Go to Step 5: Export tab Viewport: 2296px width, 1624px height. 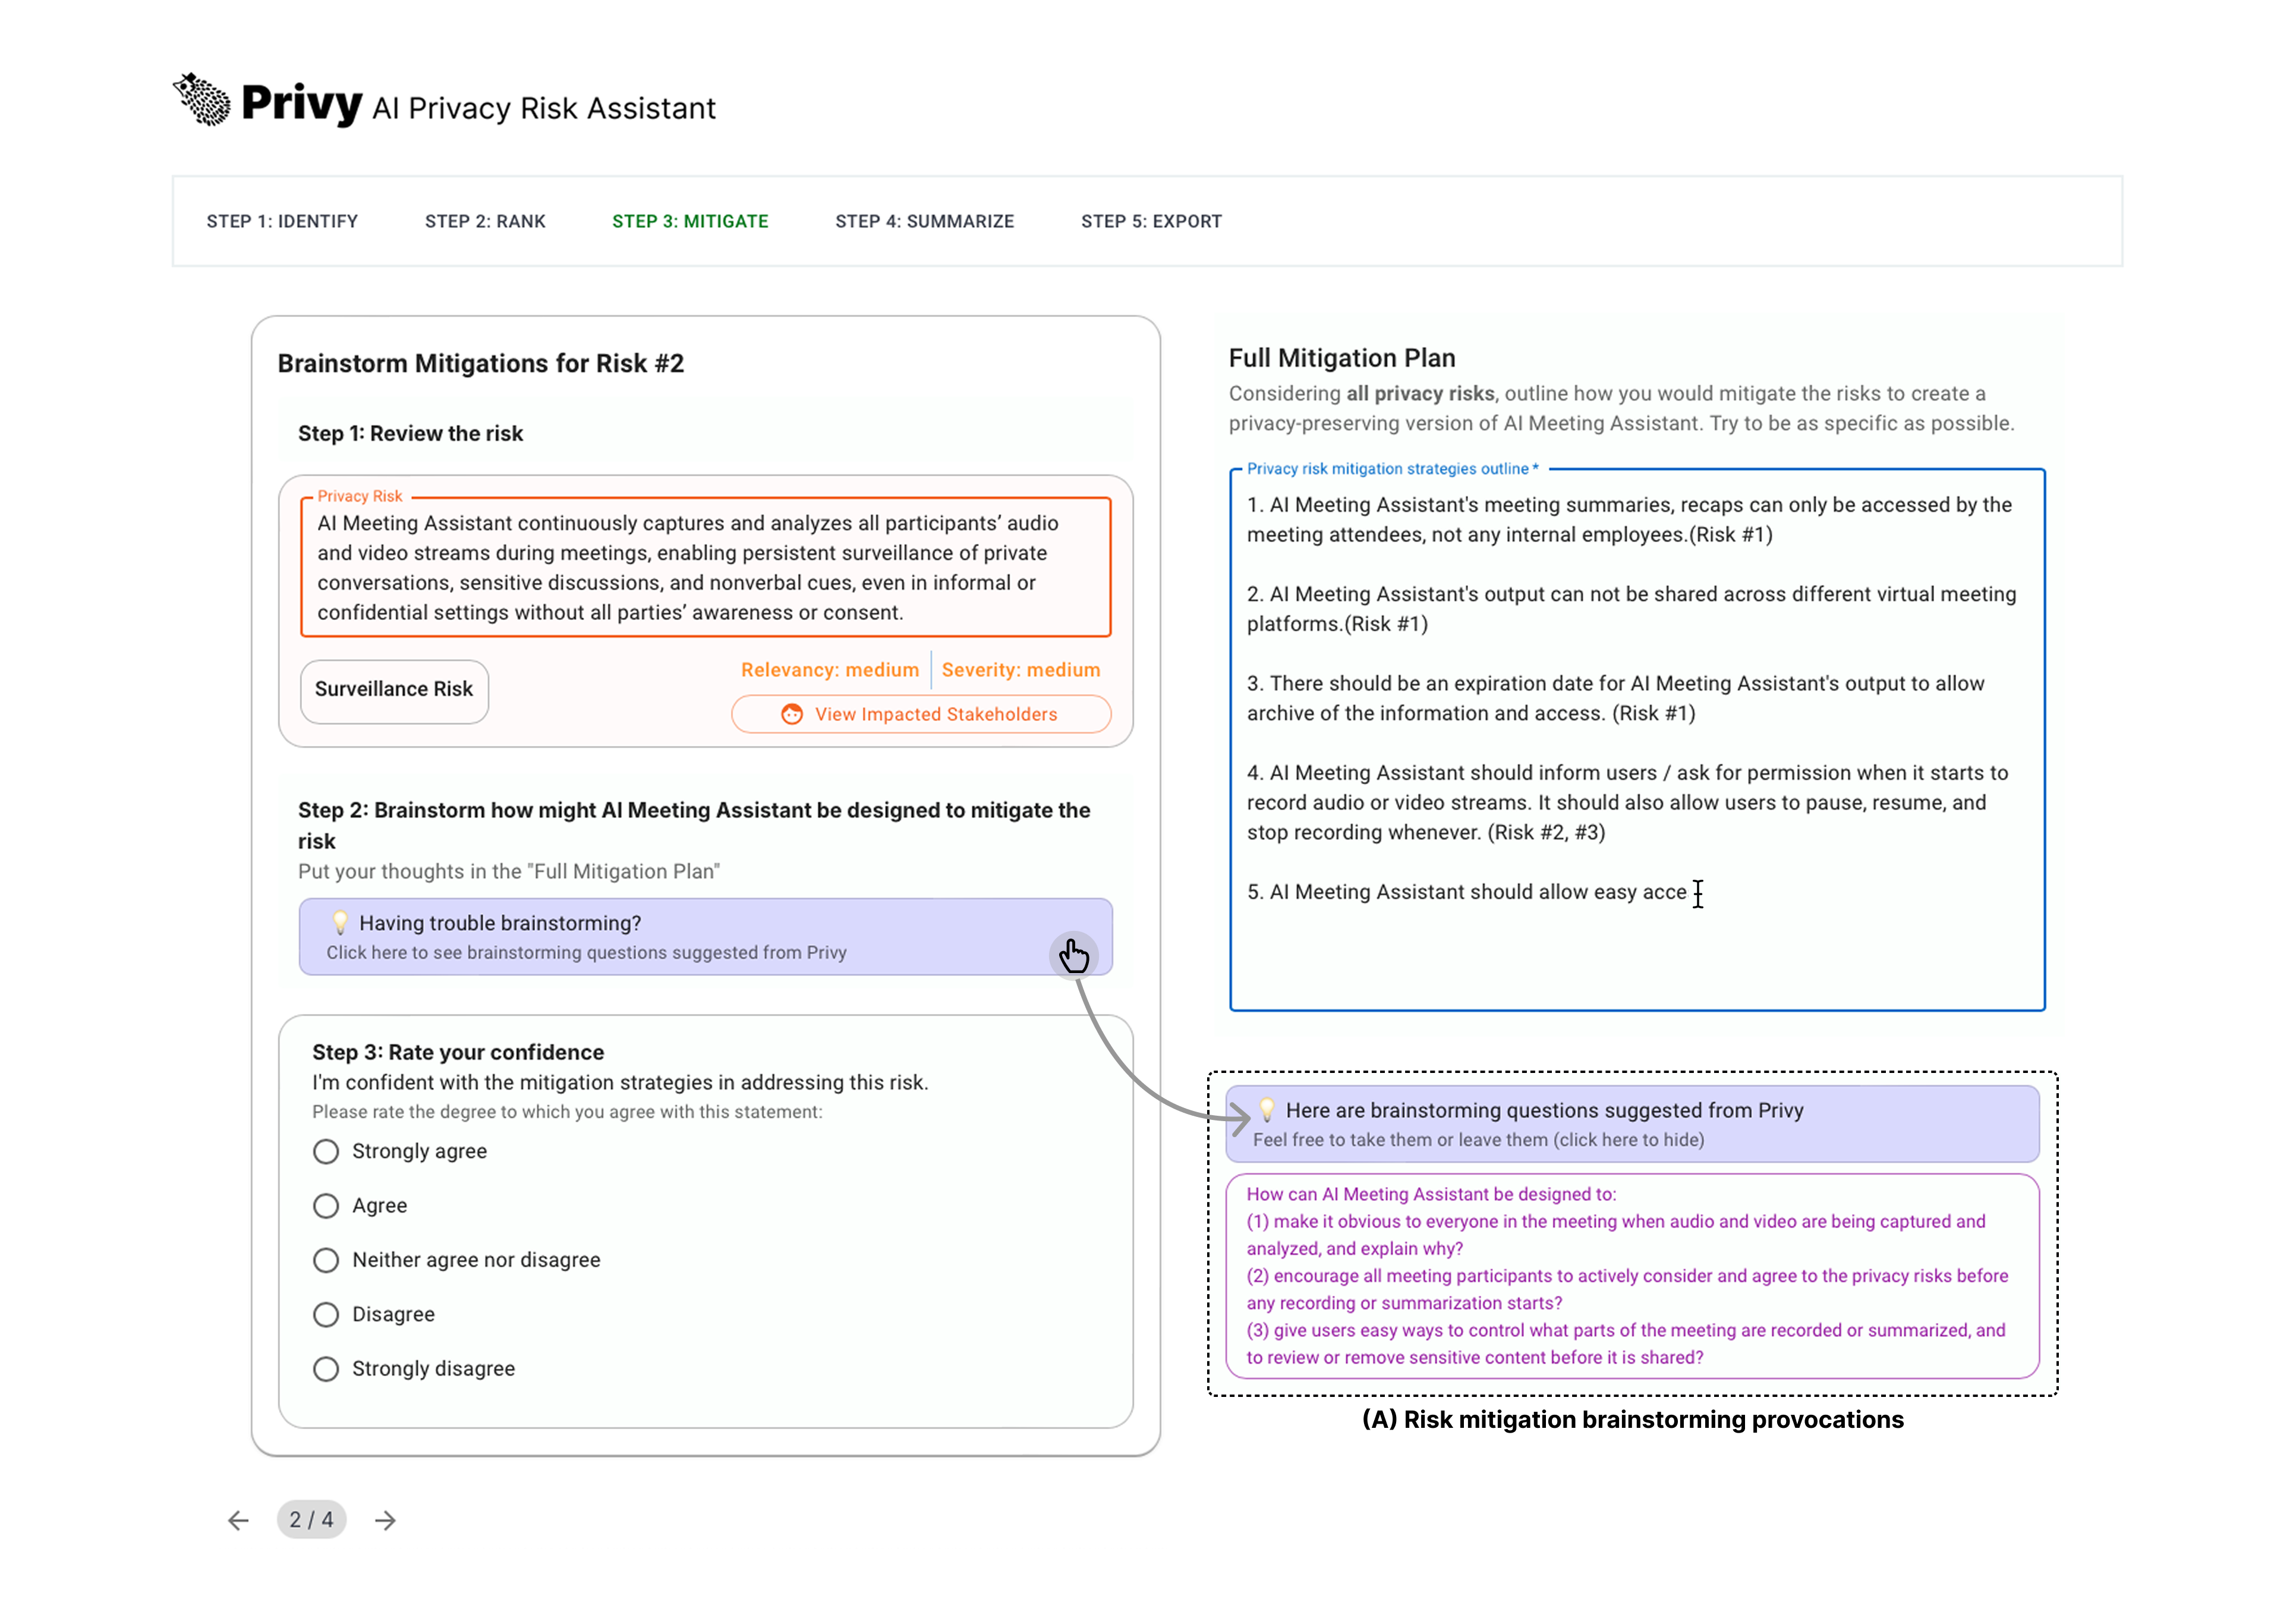(x=1151, y=221)
